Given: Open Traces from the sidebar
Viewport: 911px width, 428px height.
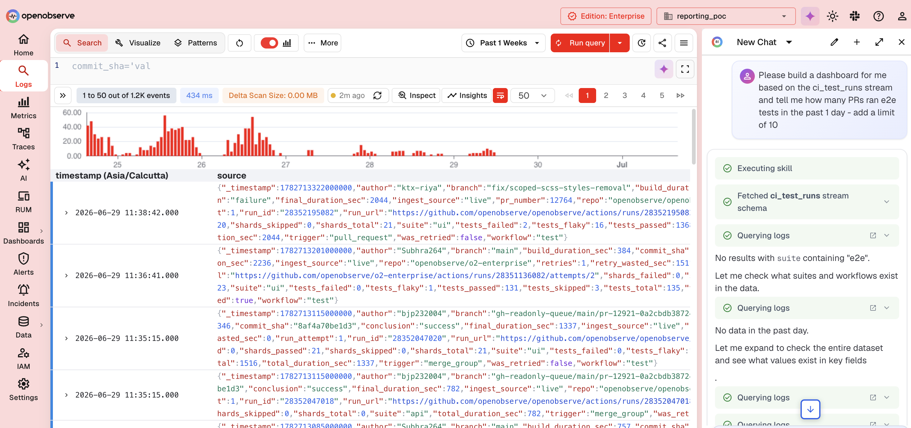Looking at the screenshot, I should pyautogui.click(x=23, y=139).
